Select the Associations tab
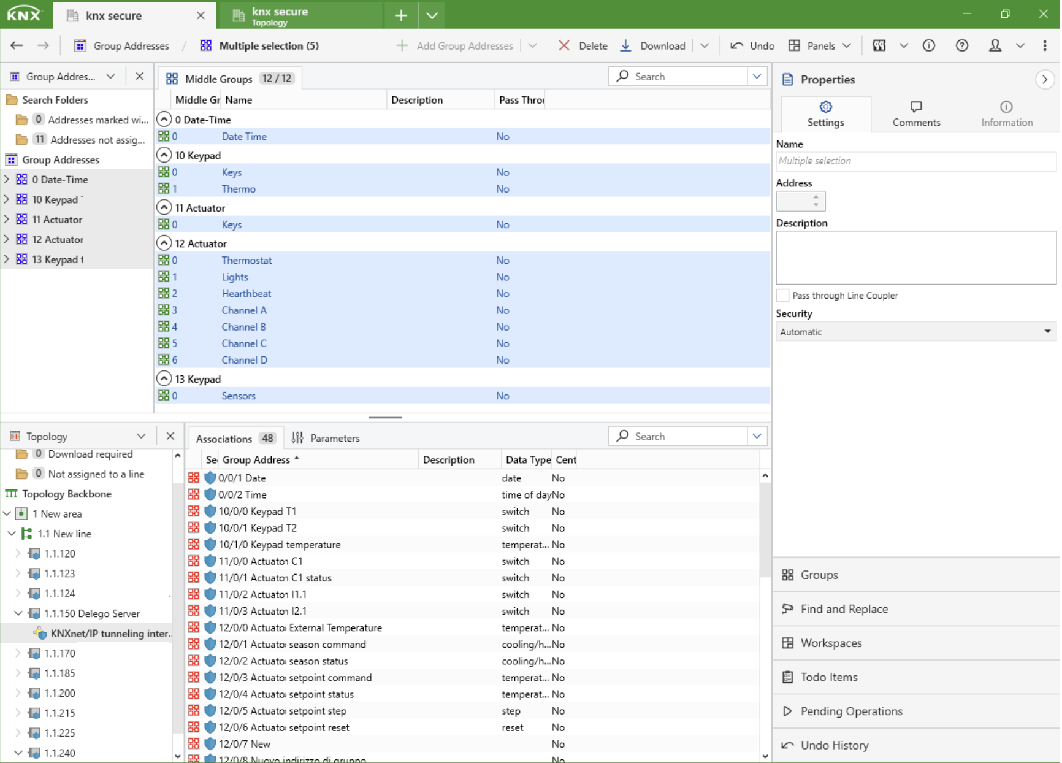This screenshot has height=763, width=1062. coord(235,438)
